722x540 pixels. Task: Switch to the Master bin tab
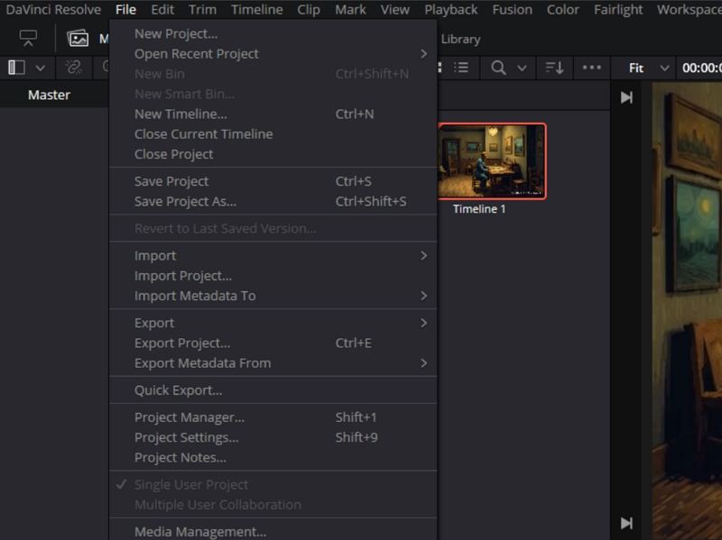coord(49,94)
